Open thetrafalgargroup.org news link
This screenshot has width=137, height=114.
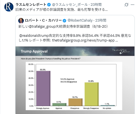click(x=85, y=40)
